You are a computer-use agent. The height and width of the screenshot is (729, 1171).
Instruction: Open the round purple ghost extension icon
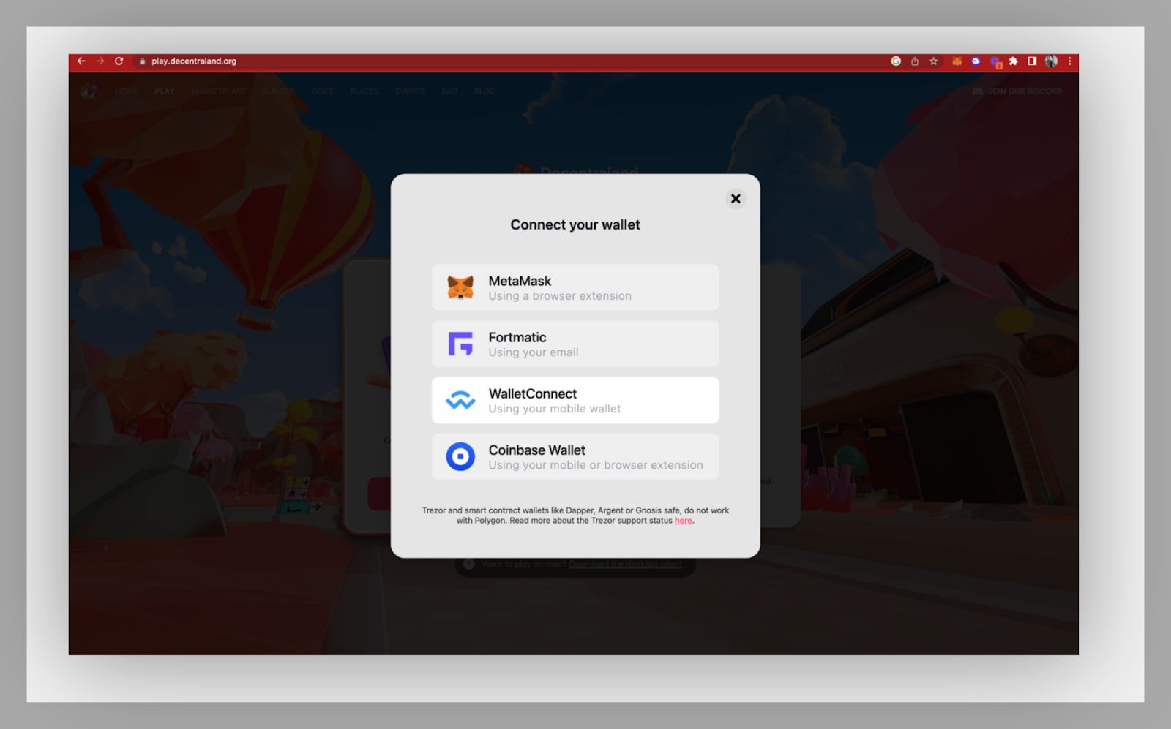click(x=976, y=61)
